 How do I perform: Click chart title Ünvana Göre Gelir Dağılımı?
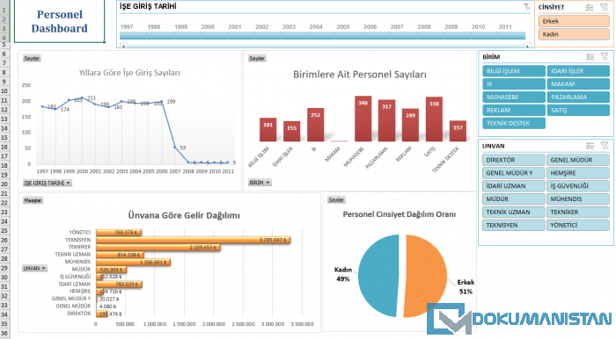184,215
